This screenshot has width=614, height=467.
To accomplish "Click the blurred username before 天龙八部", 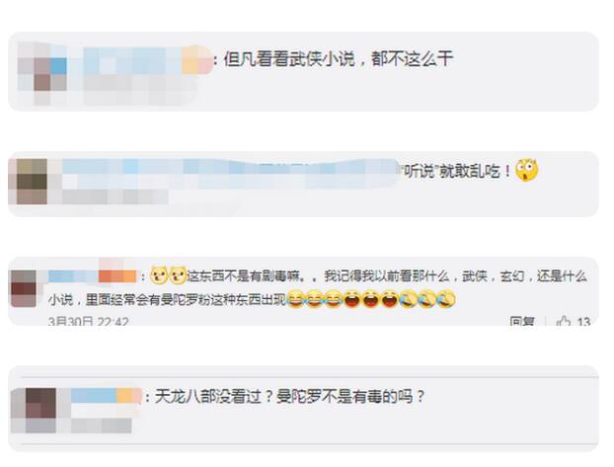I will point(106,396).
